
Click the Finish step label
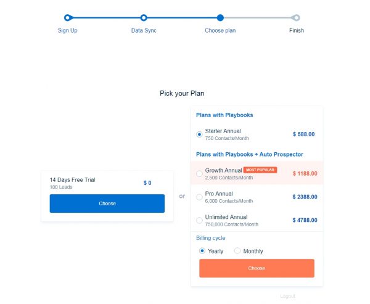[x=296, y=30]
